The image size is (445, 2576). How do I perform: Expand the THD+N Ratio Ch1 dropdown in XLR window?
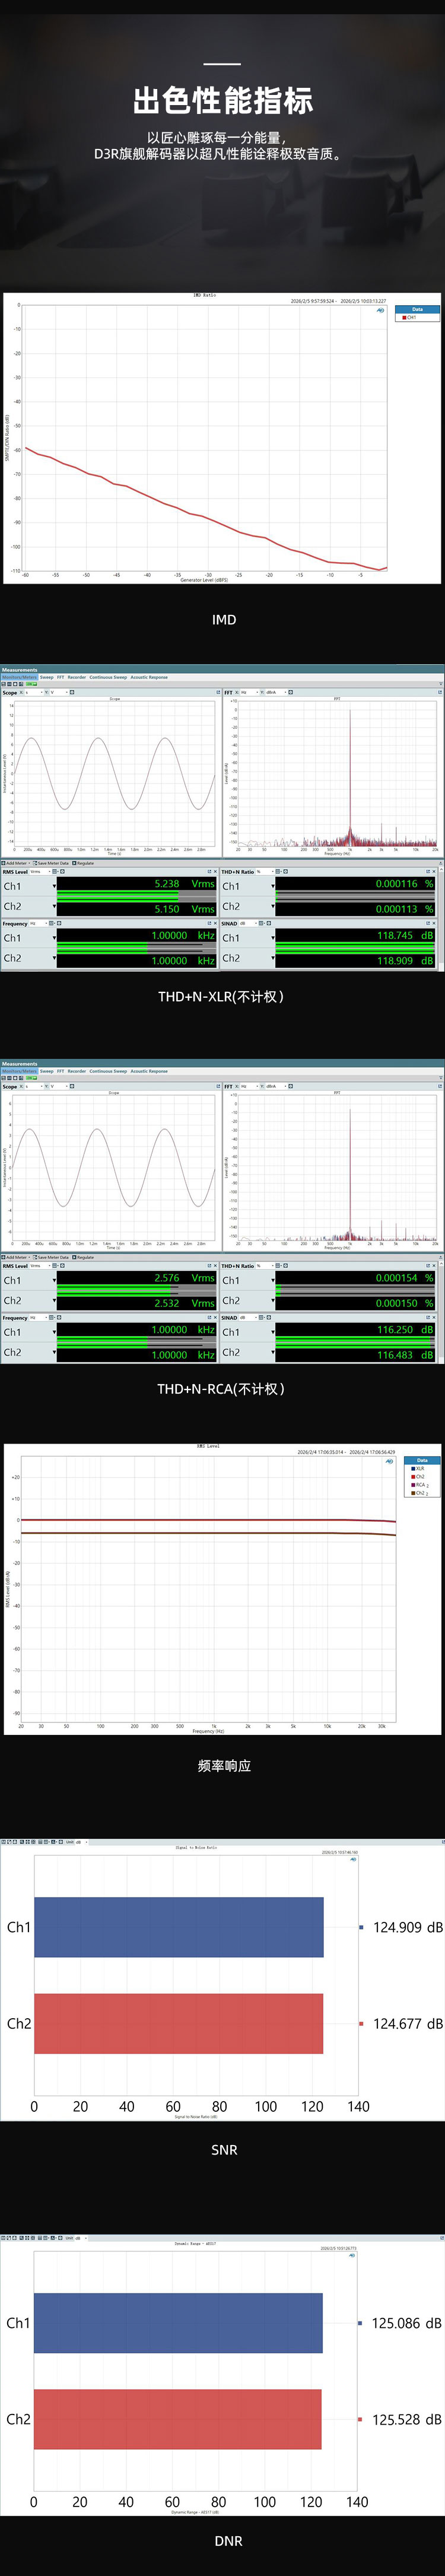click(x=272, y=885)
